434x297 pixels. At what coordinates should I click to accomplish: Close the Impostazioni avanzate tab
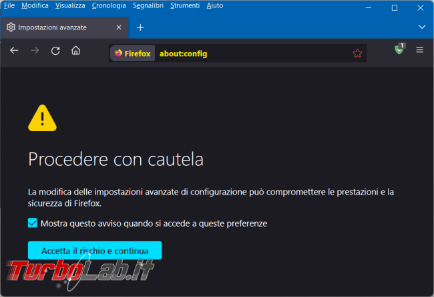[119, 27]
